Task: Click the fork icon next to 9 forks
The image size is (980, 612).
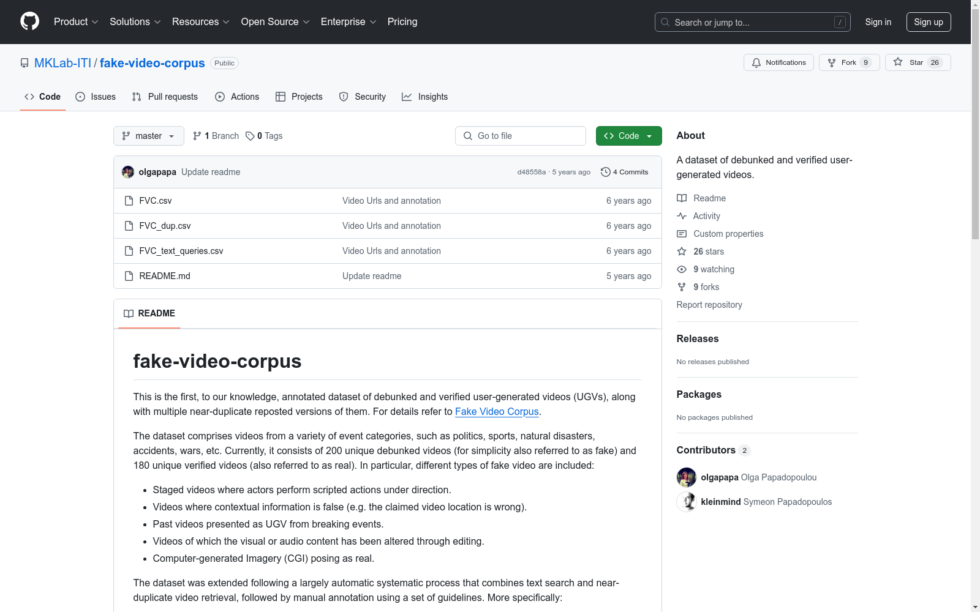Action: tap(682, 287)
